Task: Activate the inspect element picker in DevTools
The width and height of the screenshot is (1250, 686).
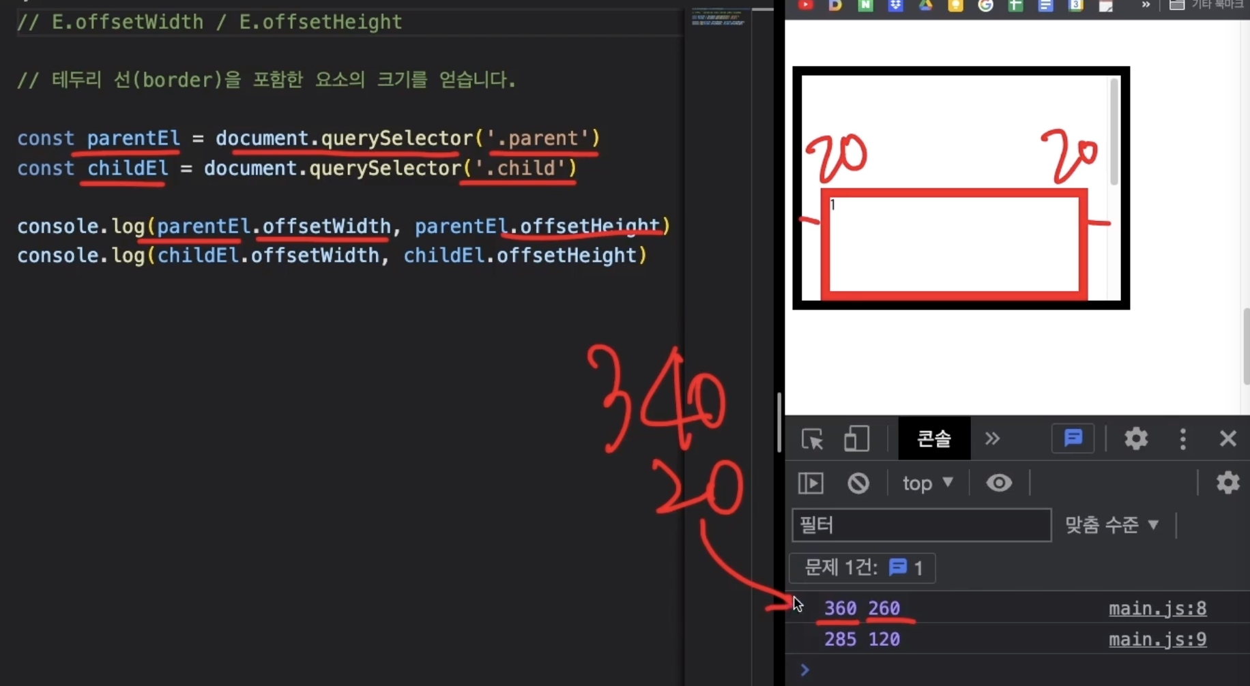Action: [x=812, y=438]
